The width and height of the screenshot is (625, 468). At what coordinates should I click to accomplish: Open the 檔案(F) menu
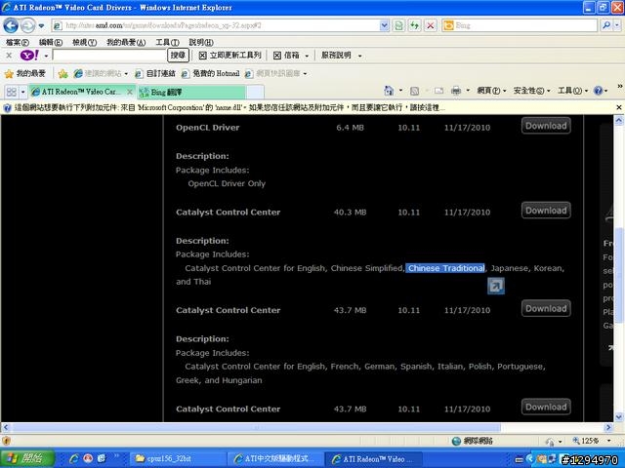click(x=18, y=42)
